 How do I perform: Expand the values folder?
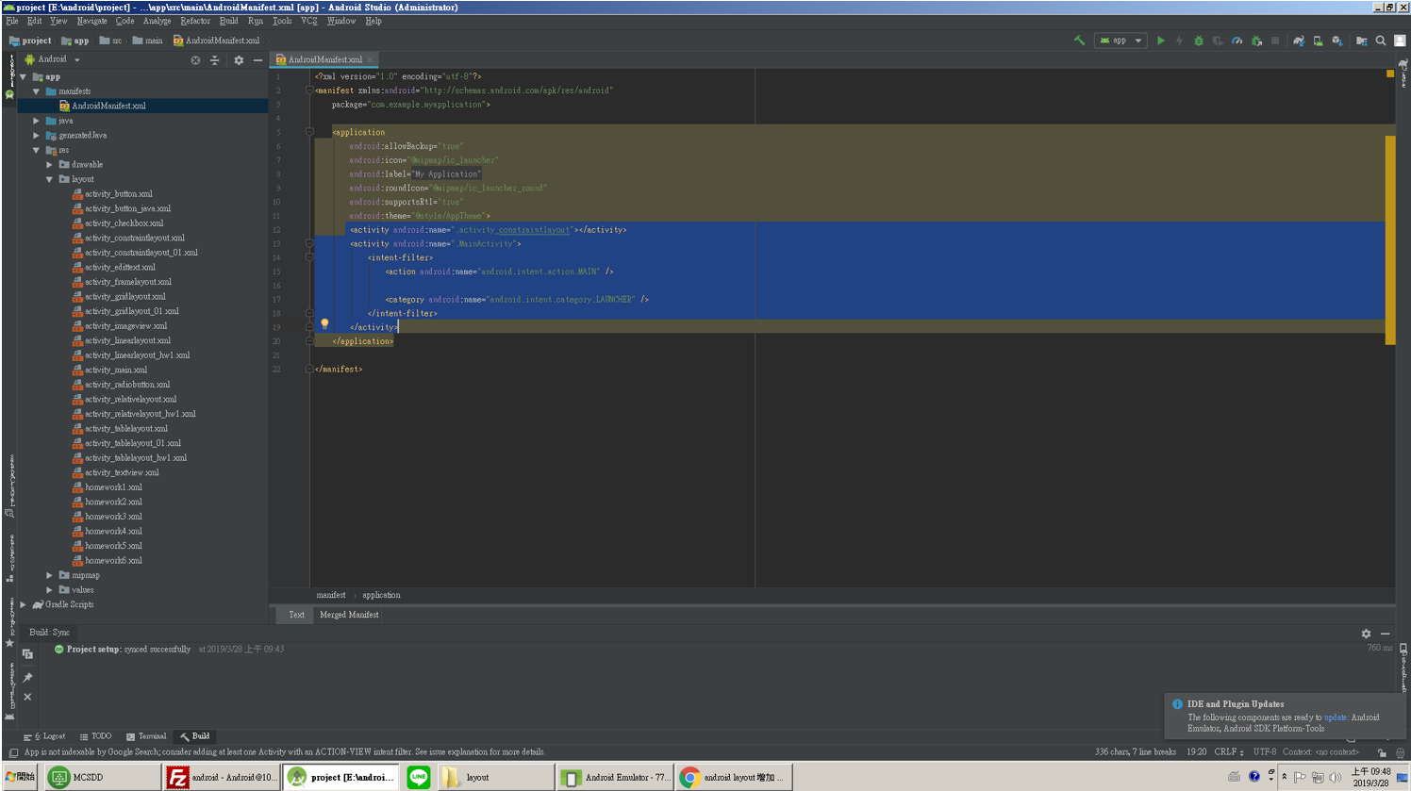tap(49, 589)
